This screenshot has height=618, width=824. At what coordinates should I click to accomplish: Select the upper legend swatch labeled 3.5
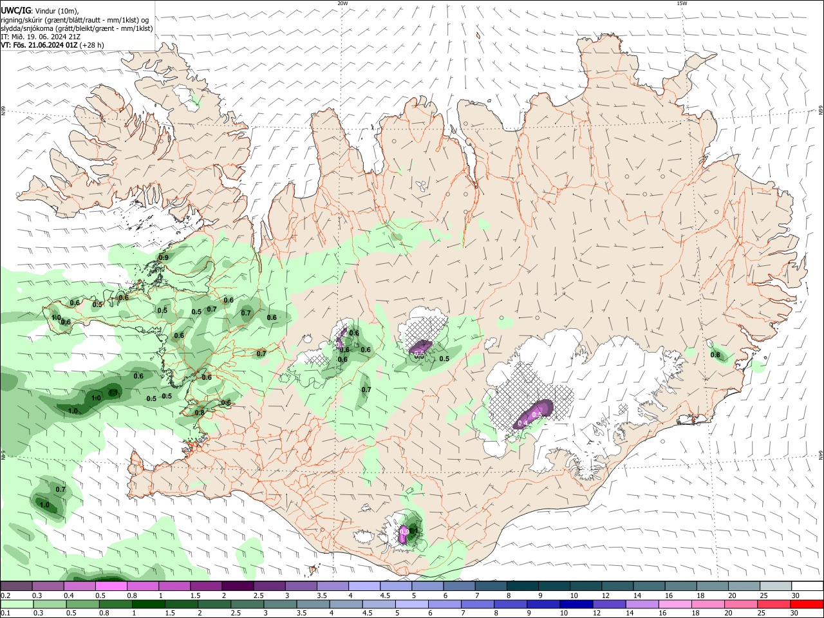332,586
